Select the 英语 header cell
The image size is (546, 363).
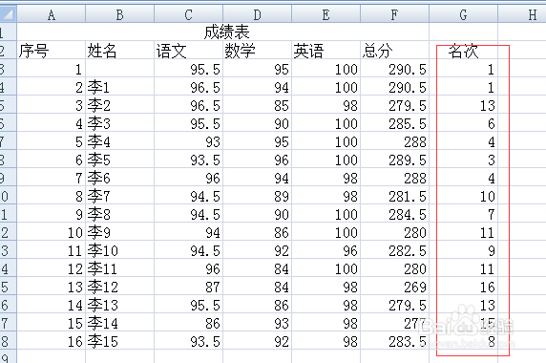click(x=325, y=51)
